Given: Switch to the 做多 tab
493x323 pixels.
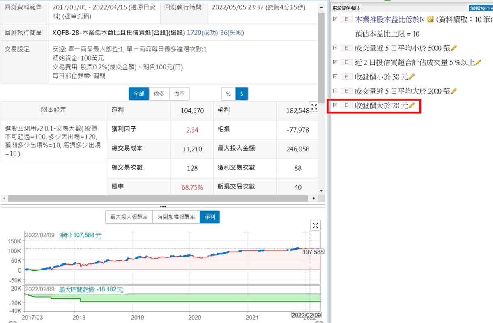Looking at the screenshot, I should [159, 94].
